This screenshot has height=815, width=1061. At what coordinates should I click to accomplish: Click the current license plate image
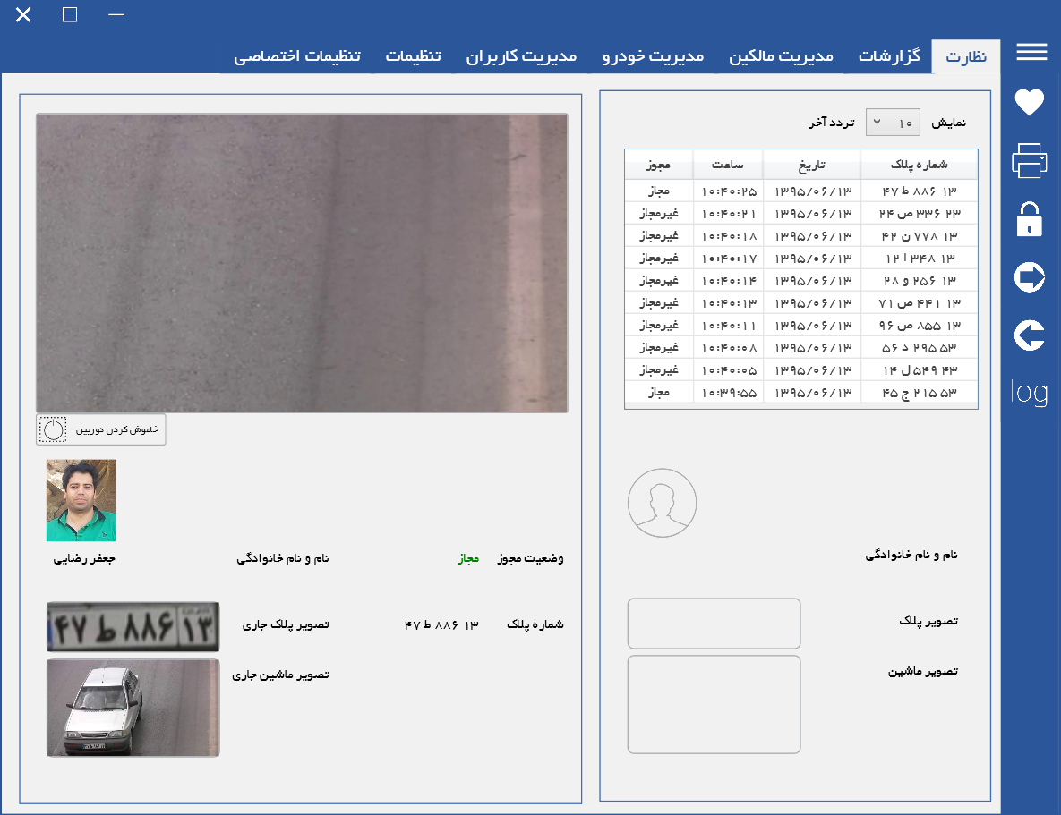click(x=133, y=626)
